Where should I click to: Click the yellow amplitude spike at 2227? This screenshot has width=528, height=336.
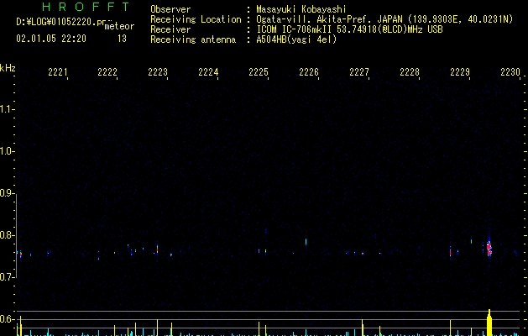tap(363, 328)
